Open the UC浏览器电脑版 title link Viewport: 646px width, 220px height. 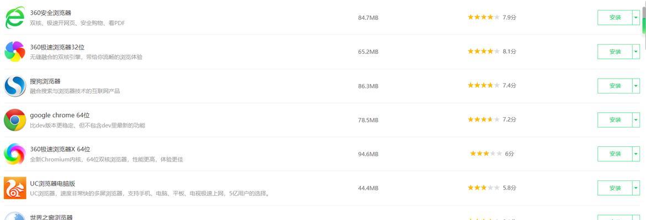coord(53,184)
